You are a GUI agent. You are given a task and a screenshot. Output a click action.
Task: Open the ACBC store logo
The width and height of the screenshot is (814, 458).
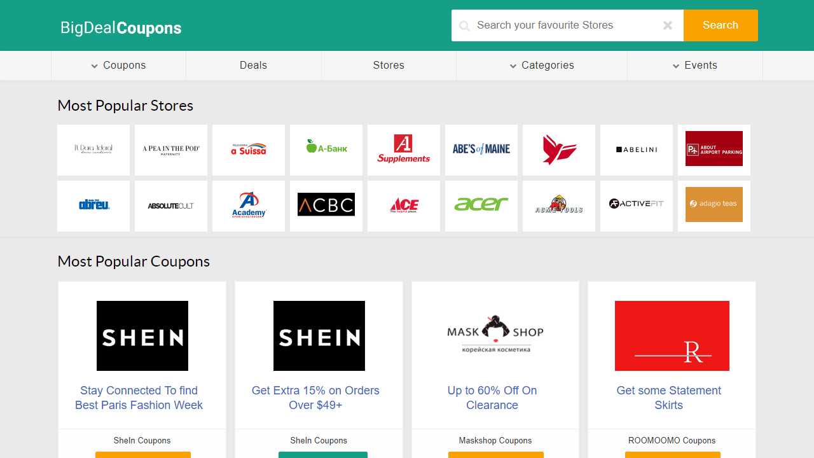pos(326,205)
